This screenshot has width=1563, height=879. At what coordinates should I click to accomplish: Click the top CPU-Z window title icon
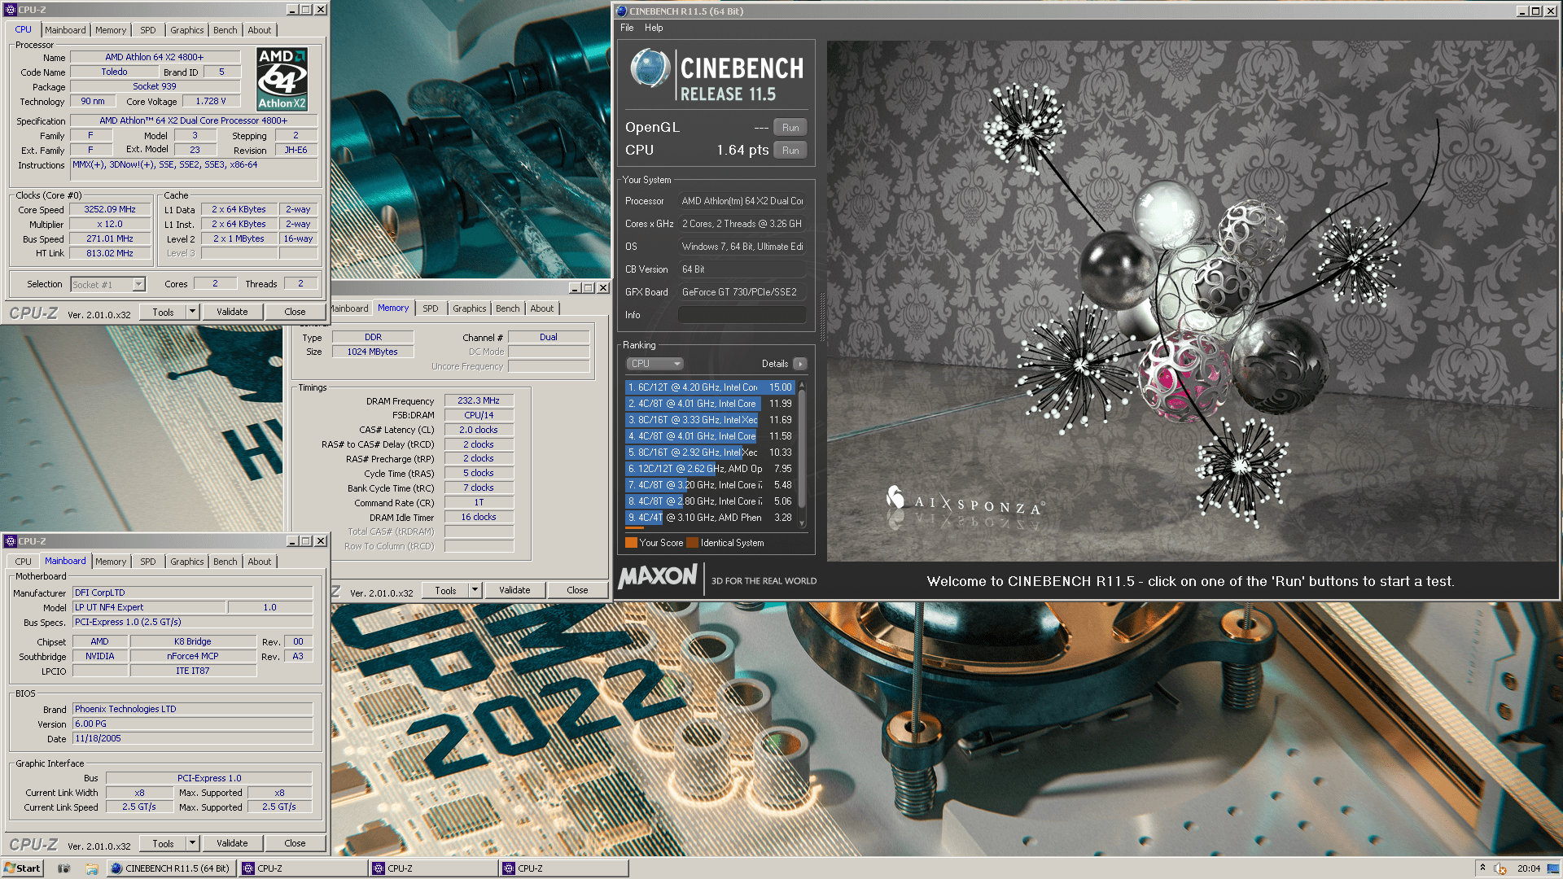point(11,10)
